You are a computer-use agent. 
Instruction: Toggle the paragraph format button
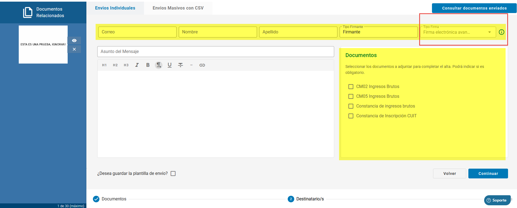click(159, 65)
